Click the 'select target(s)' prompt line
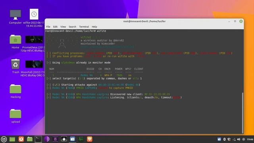 (94, 79)
